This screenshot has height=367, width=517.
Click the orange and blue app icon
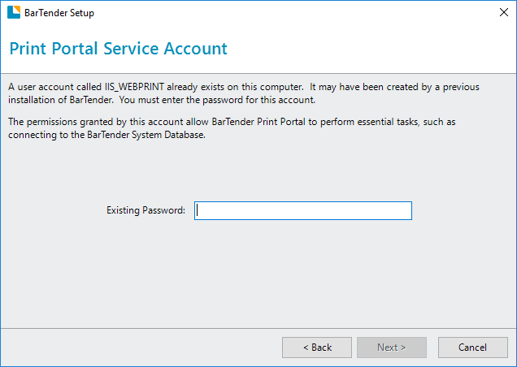pyautogui.click(x=14, y=12)
